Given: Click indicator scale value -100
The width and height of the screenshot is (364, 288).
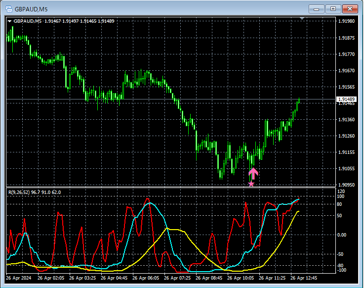Looking at the screenshot, I should [x=341, y=270].
